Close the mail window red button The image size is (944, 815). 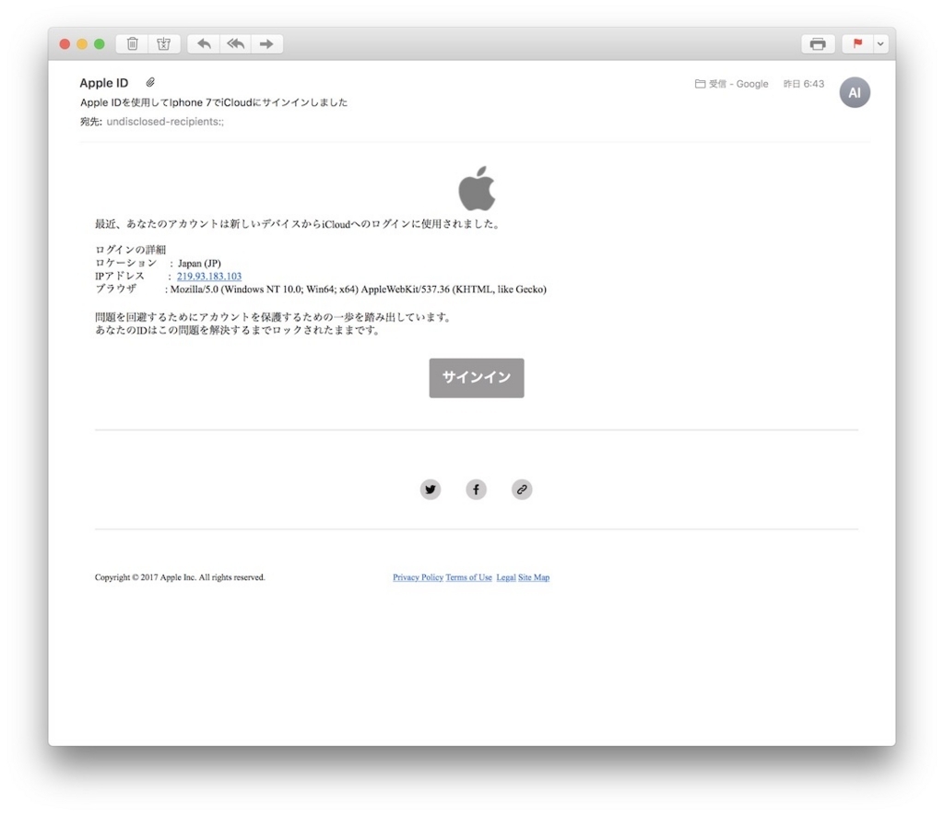(x=65, y=44)
